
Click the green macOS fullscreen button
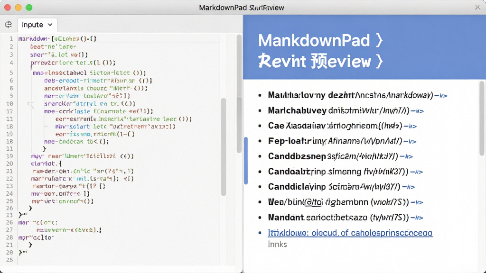(29, 8)
